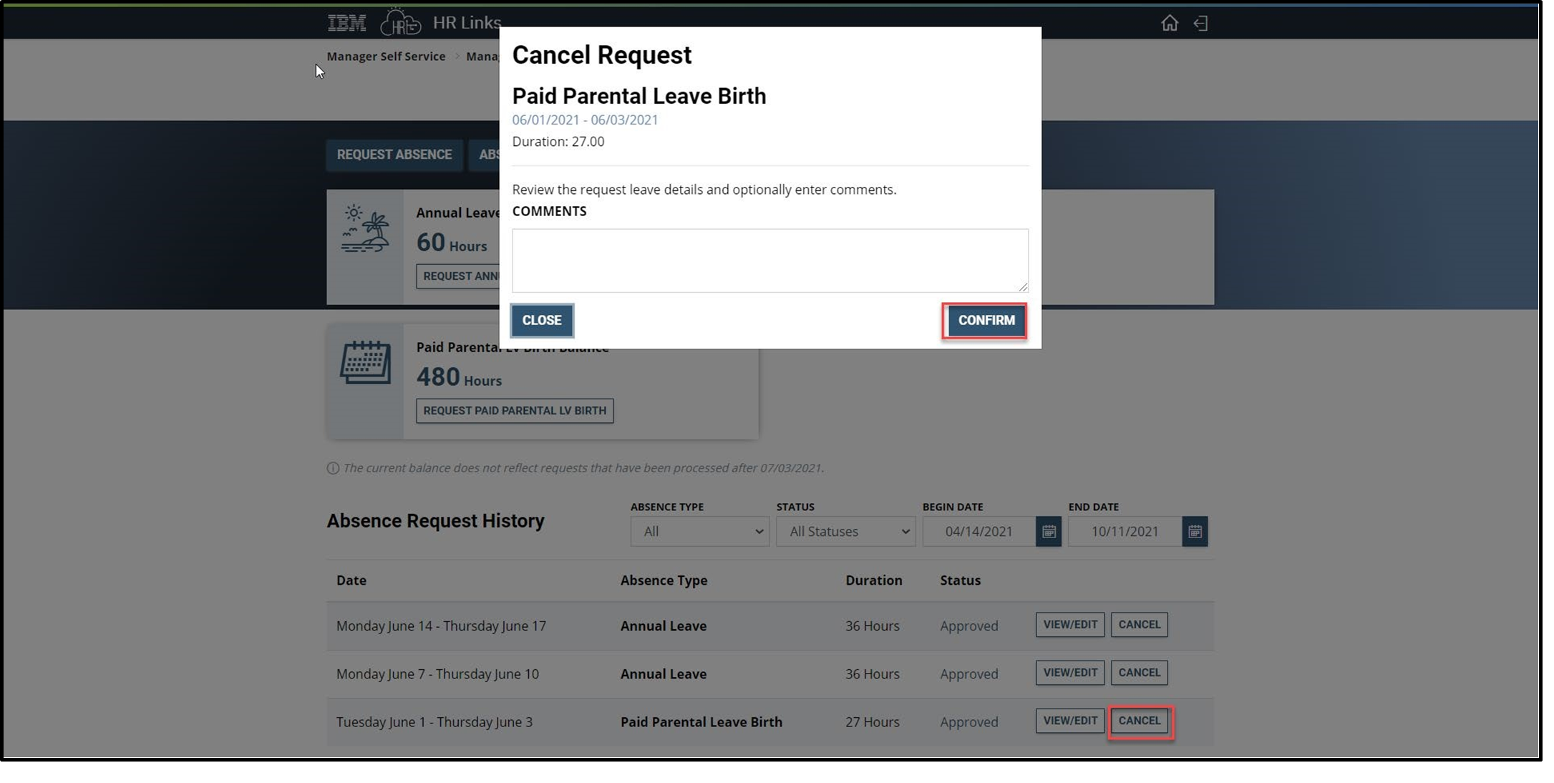Click the info icon beside the balance notice
This screenshot has height=783, width=1554.
332,467
